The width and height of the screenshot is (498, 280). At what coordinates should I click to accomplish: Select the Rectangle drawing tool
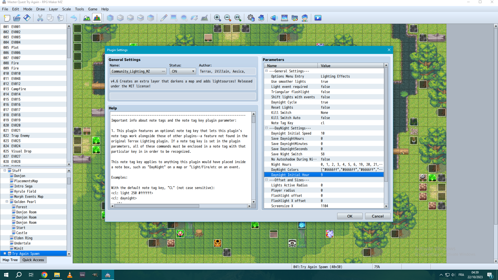[174, 18]
